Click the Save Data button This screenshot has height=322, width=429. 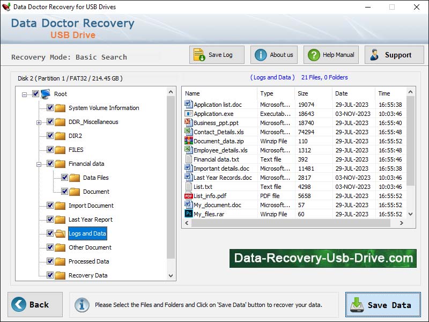[382, 305]
